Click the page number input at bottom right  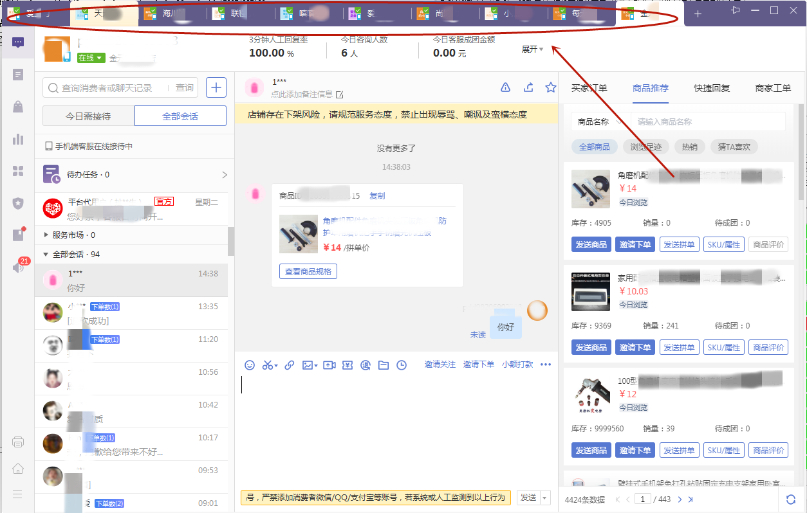click(x=644, y=499)
